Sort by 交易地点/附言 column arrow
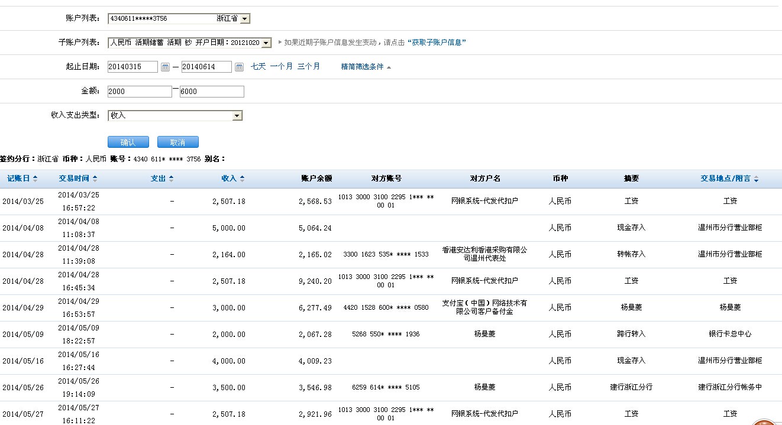Viewport: 782px width, 425px height. click(x=756, y=179)
